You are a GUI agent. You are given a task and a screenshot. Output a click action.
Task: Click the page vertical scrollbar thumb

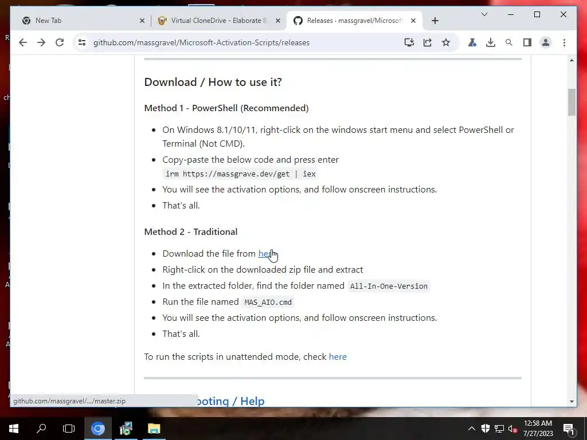[572, 102]
